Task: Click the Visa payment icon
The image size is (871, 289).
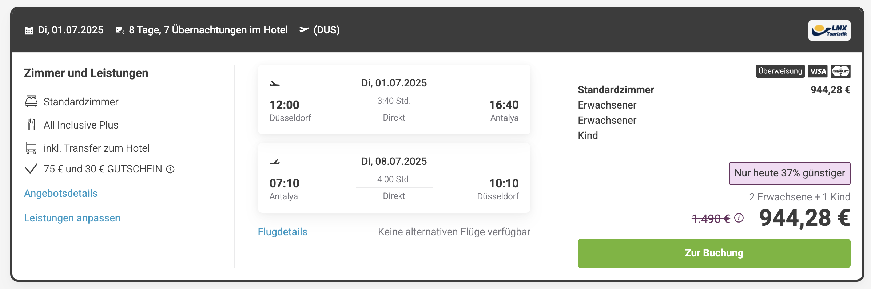Action: pos(818,71)
